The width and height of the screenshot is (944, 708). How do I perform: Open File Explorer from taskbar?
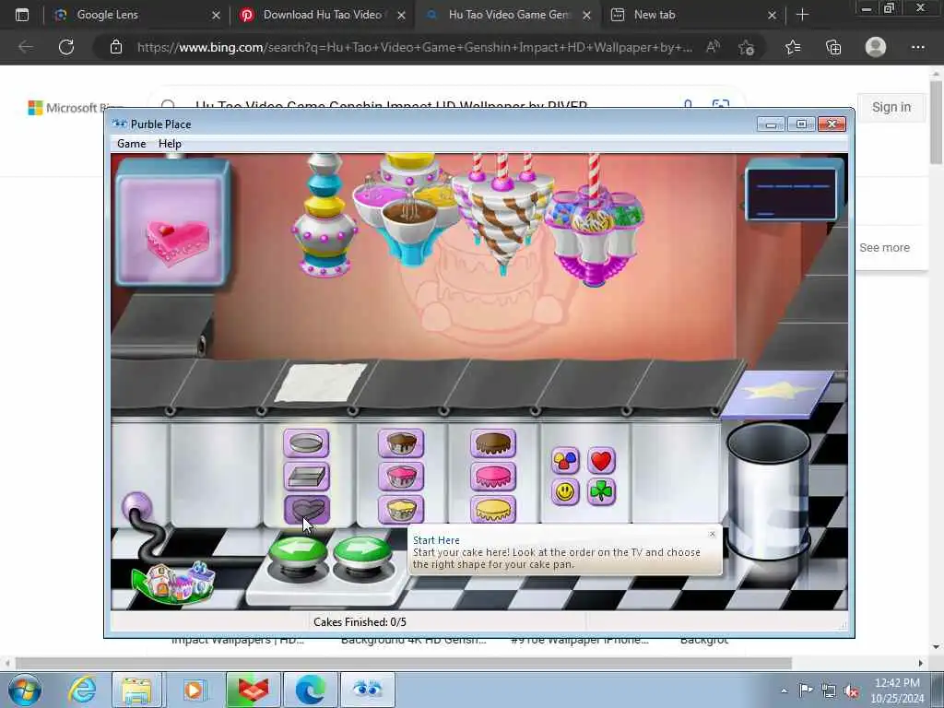(136, 690)
